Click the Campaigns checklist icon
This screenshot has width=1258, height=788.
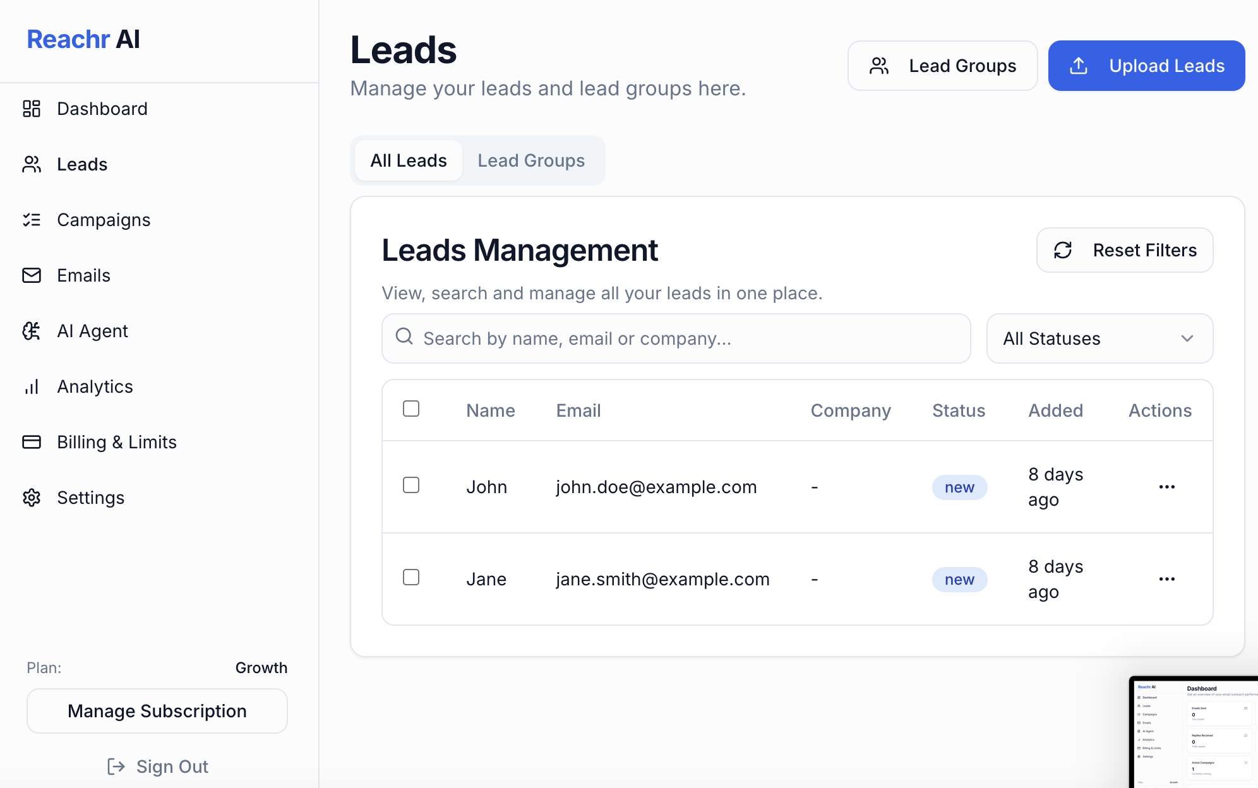point(32,220)
